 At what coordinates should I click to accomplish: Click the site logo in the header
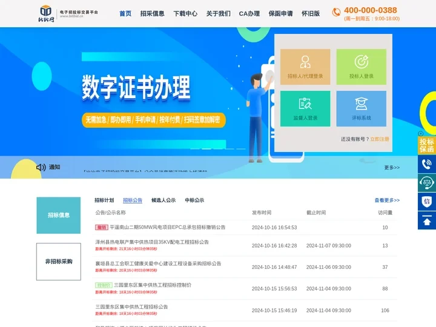(x=68, y=13)
